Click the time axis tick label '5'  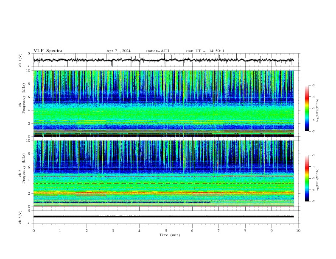coord(166,231)
